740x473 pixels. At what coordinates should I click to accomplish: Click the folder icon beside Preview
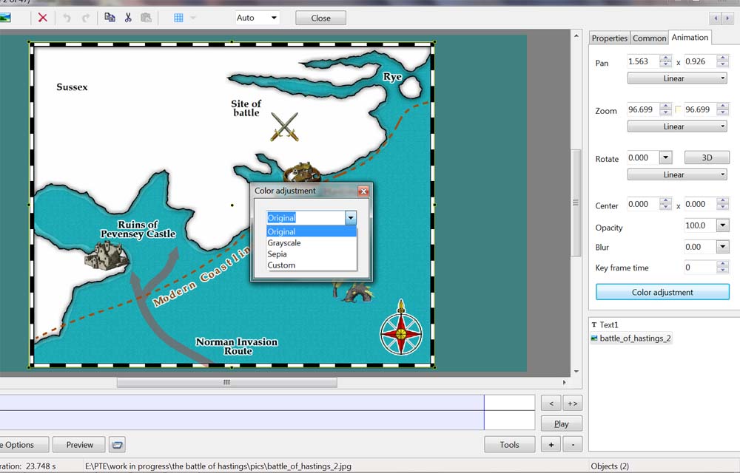pos(117,445)
